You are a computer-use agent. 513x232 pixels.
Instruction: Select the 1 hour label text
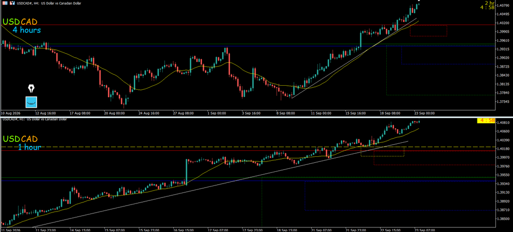tap(30, 147)
